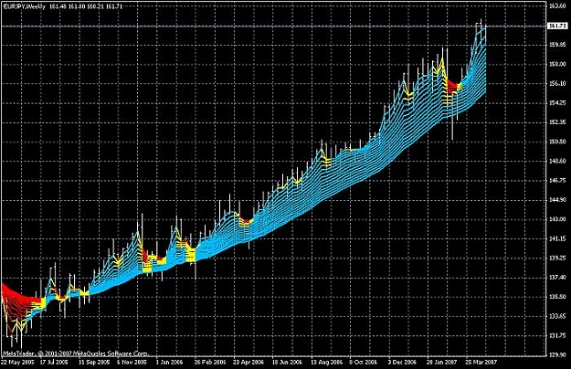
Task: Click the 150.50 price axis label
Action: point(557,142)
